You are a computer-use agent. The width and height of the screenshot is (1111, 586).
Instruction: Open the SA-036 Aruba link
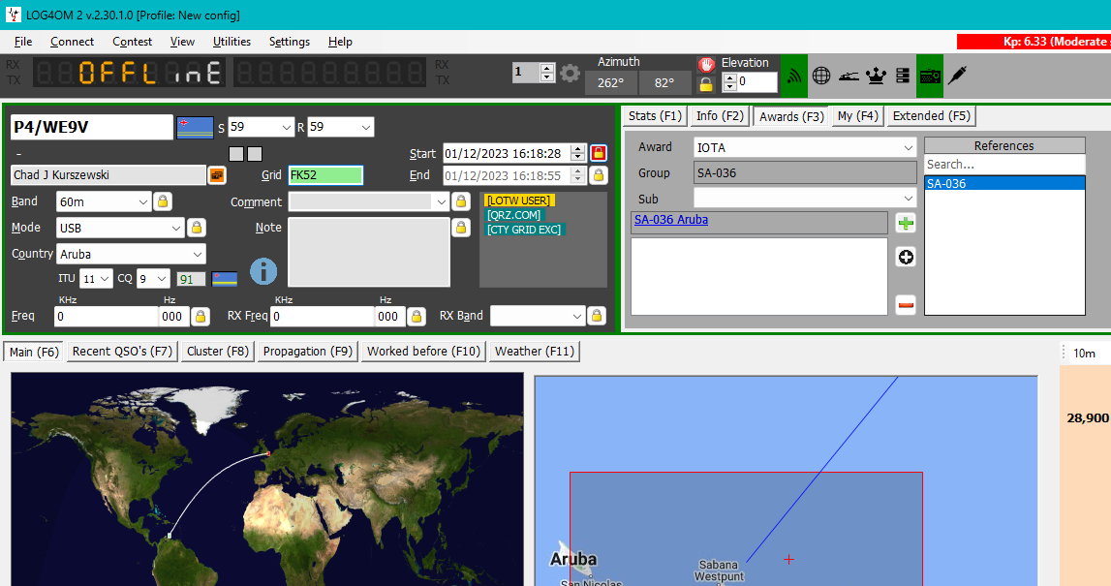(671, 220)
